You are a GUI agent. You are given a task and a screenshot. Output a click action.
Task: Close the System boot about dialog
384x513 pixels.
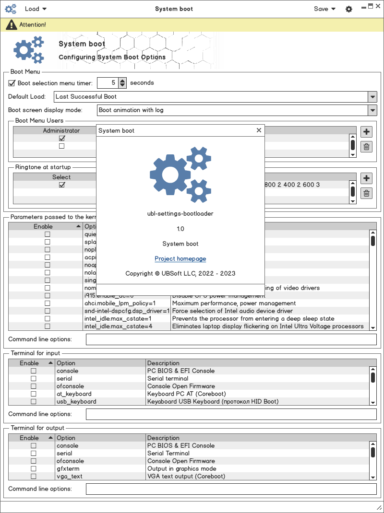point(259,130)
